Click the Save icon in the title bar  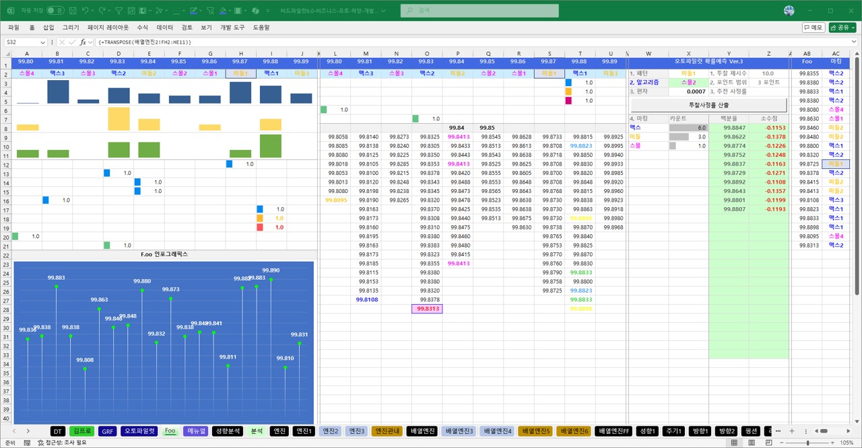73,11
